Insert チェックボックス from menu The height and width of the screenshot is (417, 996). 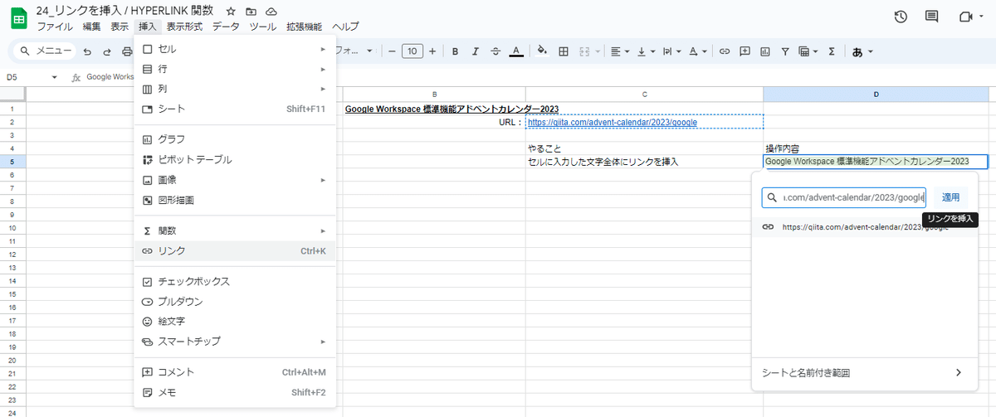point(235,281)
